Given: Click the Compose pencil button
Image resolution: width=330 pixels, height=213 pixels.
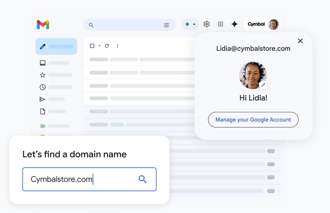Looking at the screenshot, I should 56,46.
